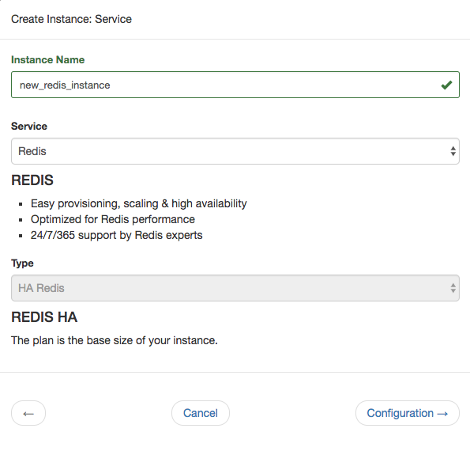
Task: Select the Easy provisioning bullet text
Action: 139,203
